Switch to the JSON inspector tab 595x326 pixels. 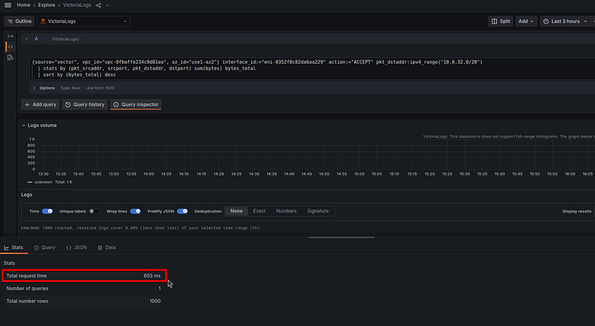click(77, 247)
